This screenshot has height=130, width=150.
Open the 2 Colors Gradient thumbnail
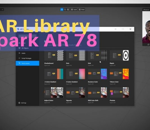pos(54,74)
